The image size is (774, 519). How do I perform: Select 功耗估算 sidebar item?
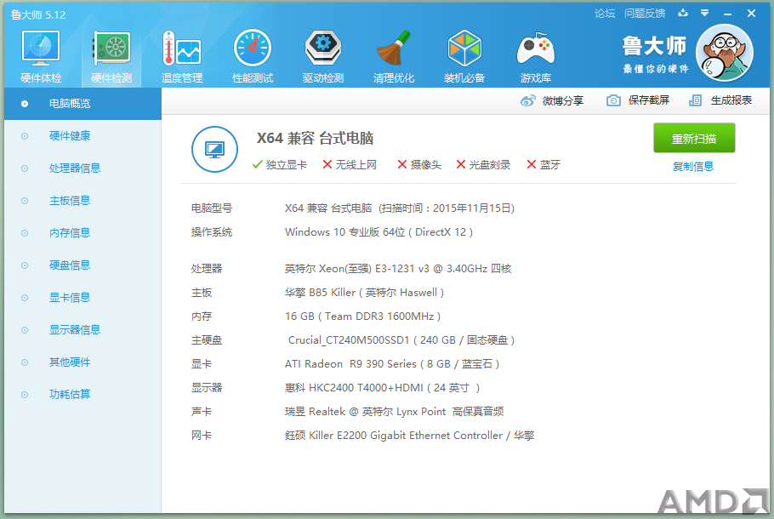(x=83, y=395)
